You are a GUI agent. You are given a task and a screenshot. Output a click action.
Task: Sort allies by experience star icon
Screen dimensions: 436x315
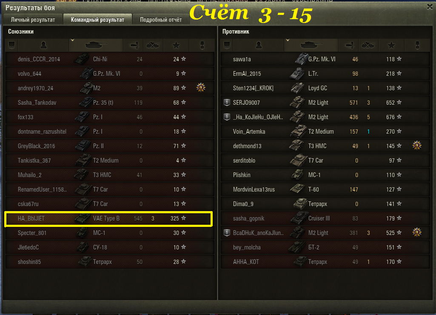click(x=176, y=45)
